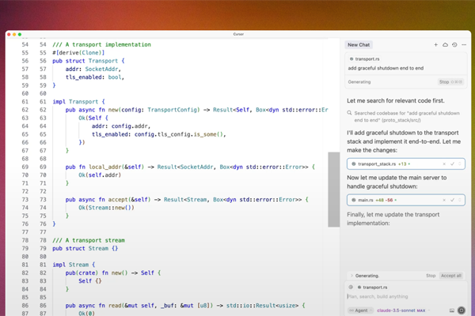
Task: Open chat history clock icon
Action: click(x=454, y=45)
